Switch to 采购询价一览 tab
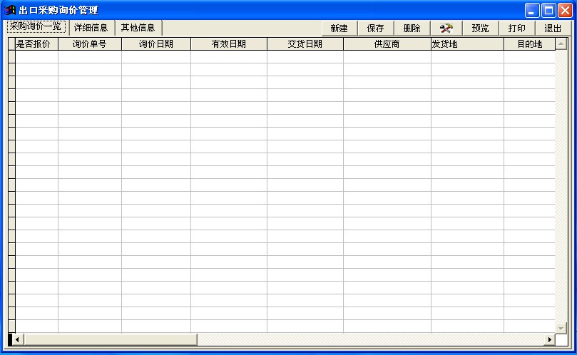 point(36,27)
